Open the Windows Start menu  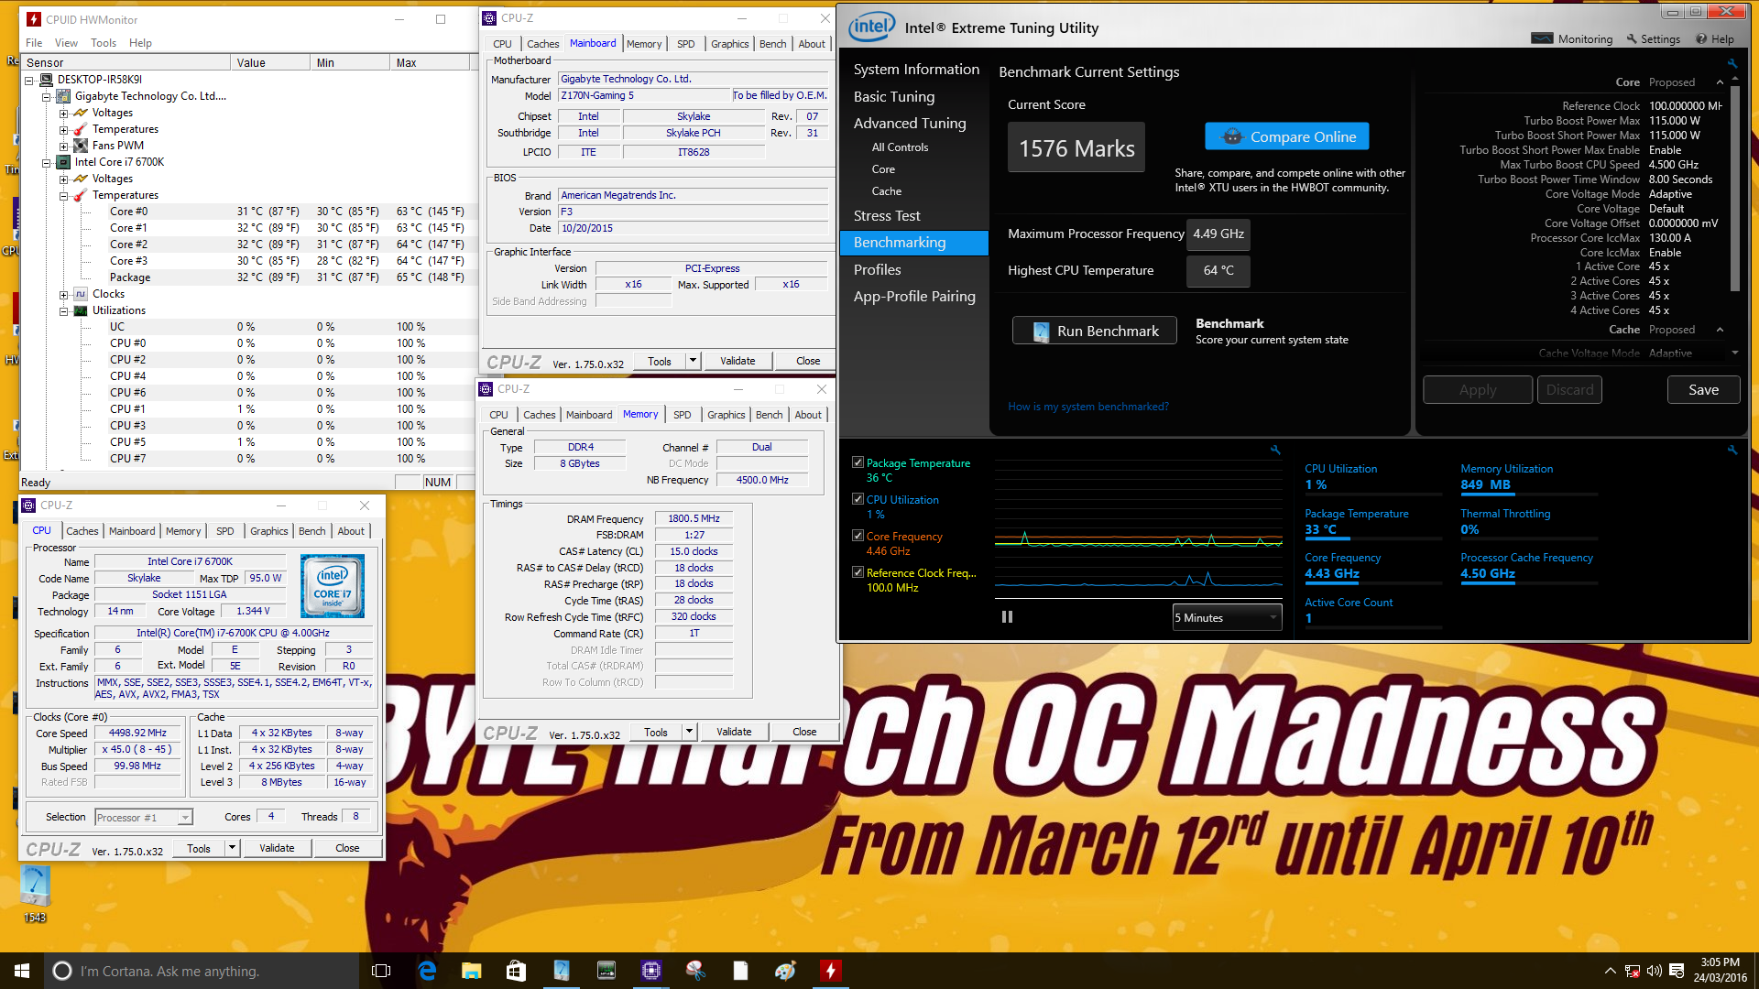(22, 971)
